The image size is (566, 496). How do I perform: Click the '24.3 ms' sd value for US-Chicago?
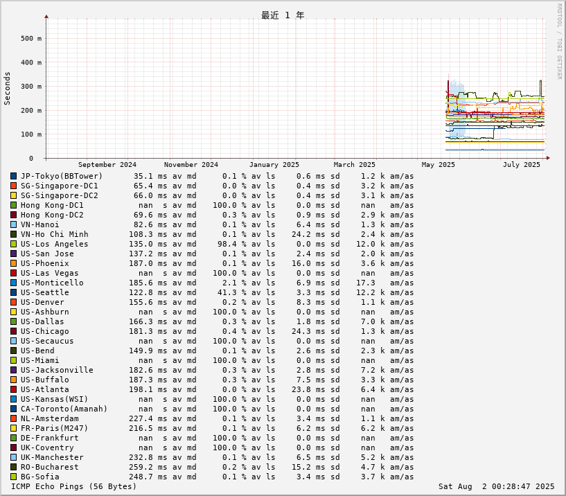click(308, 331)
